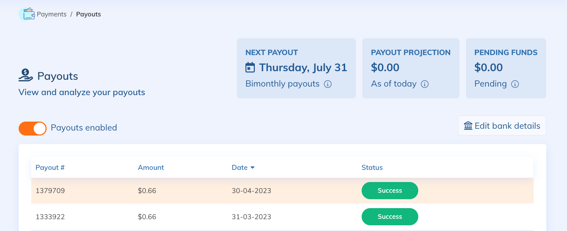Click the payouts hand-coin icon

click(25, 75)
